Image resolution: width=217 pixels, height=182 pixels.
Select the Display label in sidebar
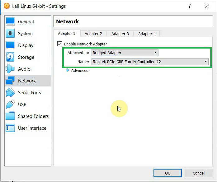point(26,45)
